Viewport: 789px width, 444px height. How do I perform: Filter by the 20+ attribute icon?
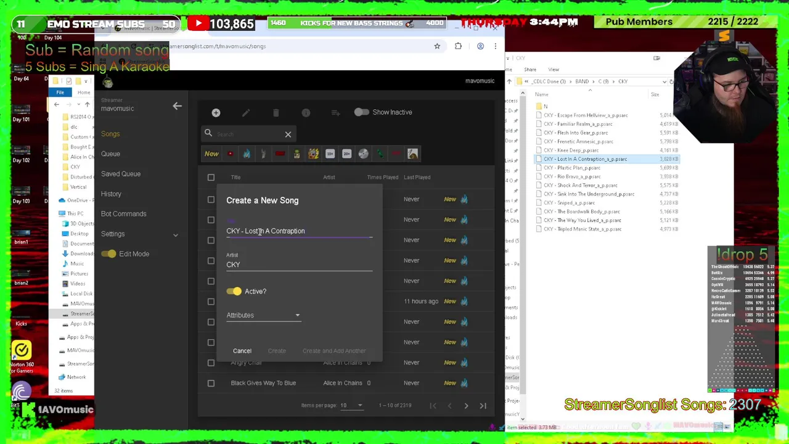coord(346,154)
